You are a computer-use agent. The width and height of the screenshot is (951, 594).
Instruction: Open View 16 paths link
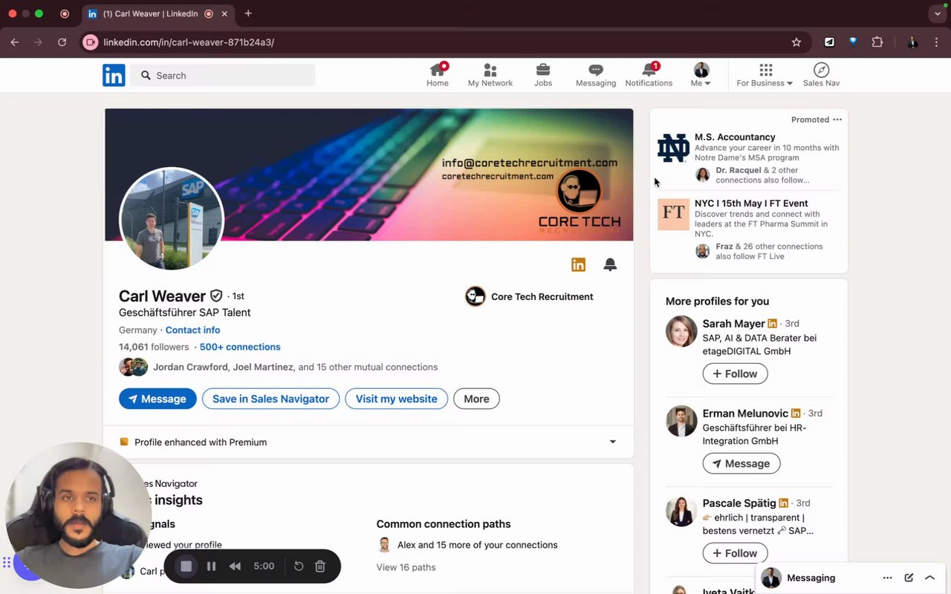click(406, 567)
